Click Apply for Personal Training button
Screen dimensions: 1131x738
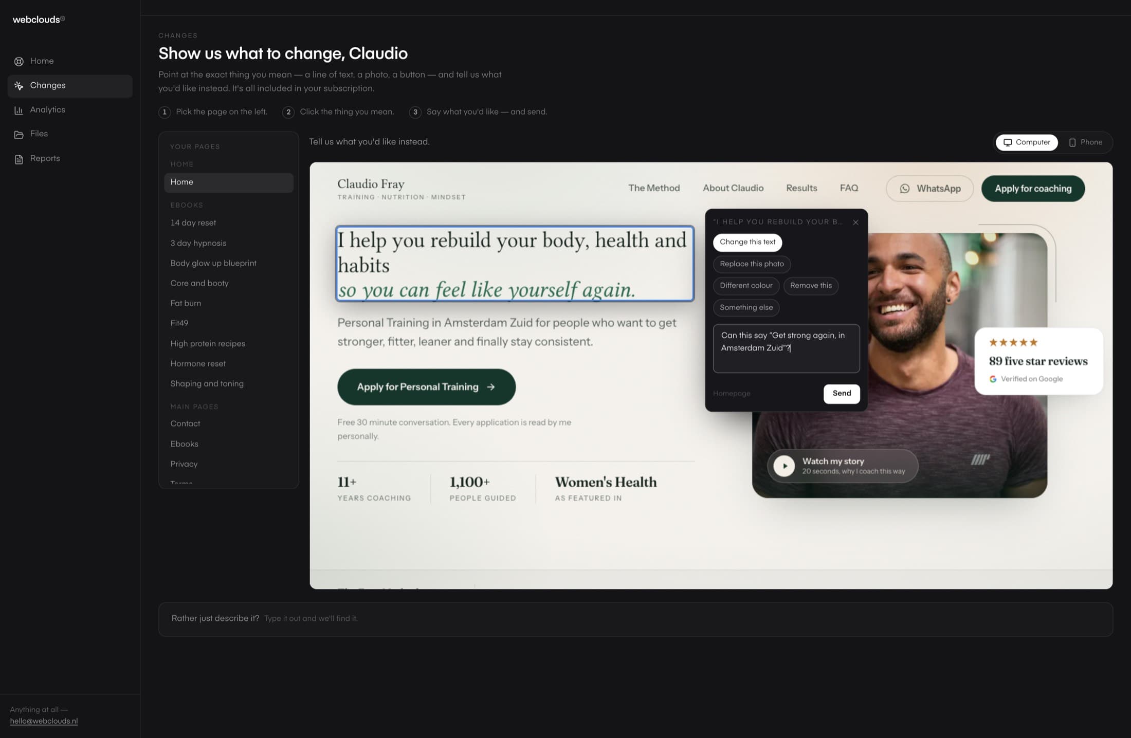coord(426,387)
